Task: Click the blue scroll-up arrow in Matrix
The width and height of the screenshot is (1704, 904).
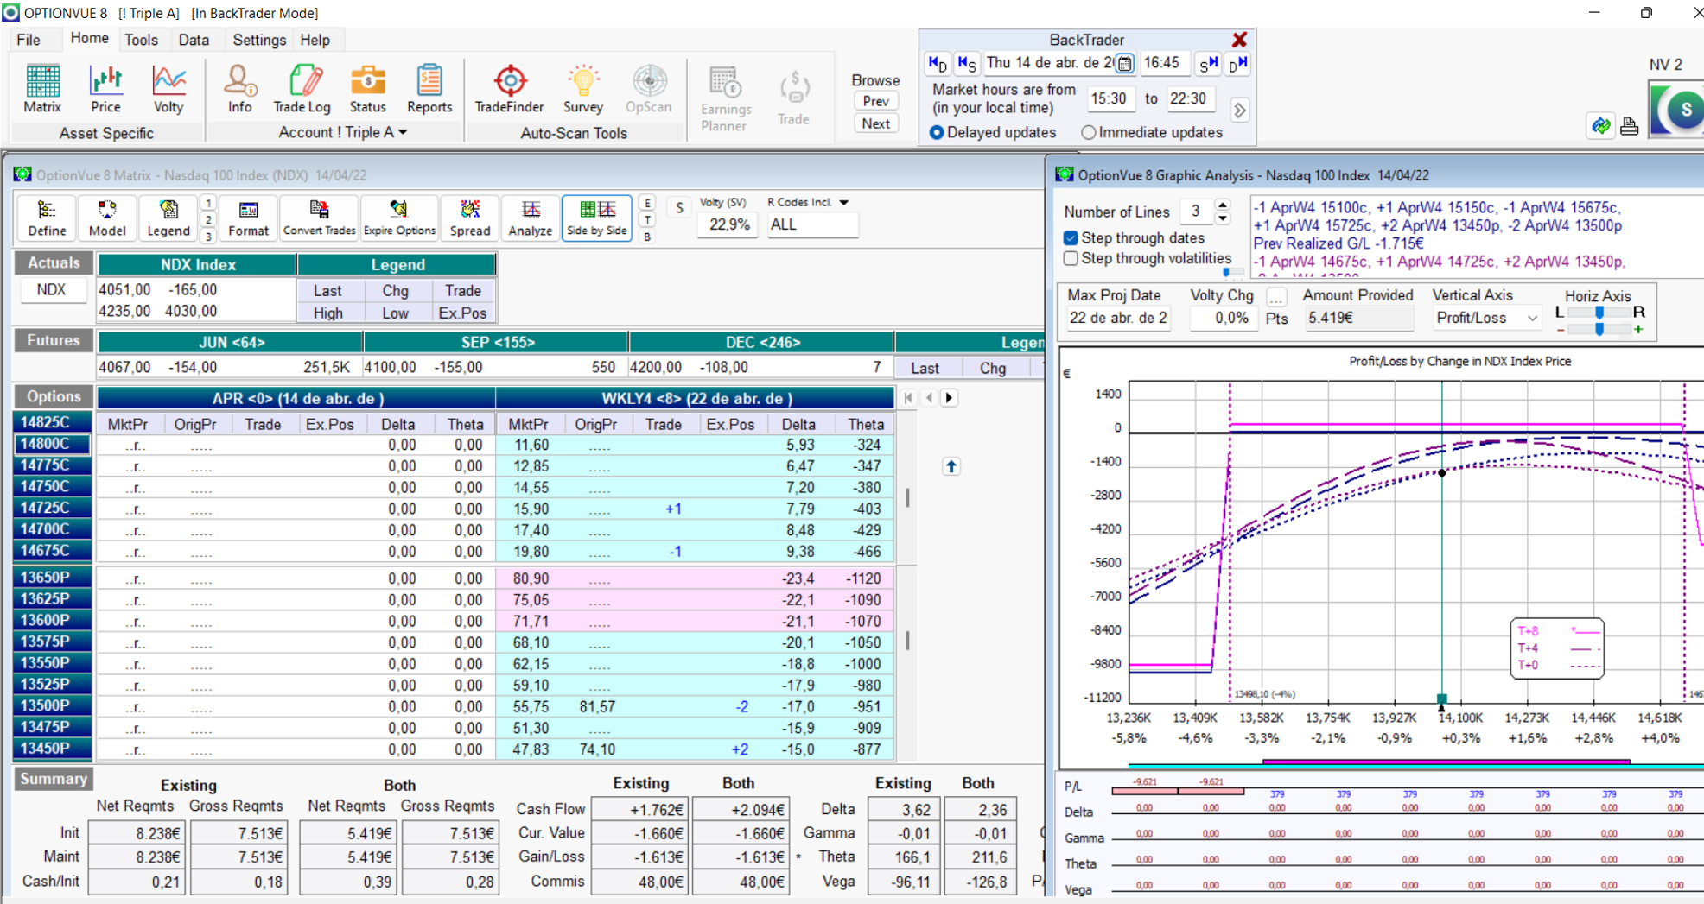Action: coord(951,466)
